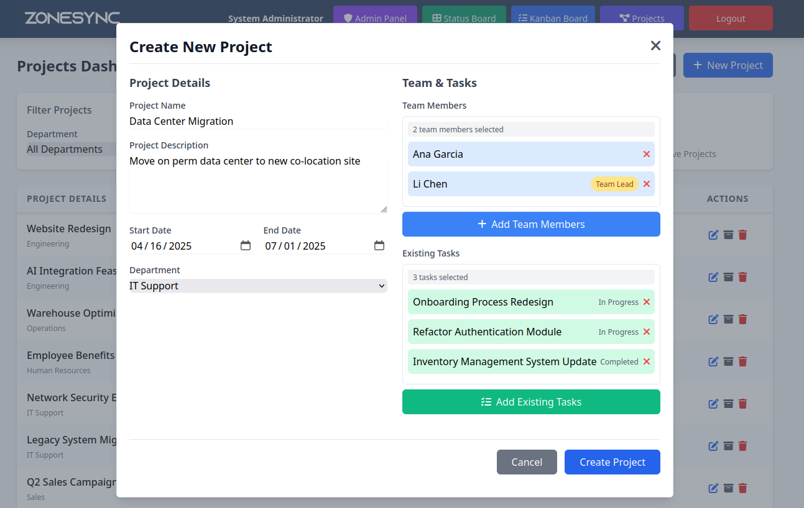The width and height of the screenshot is (804, 508).
Task: Click the Project Name field
Action: click(258, 121)
